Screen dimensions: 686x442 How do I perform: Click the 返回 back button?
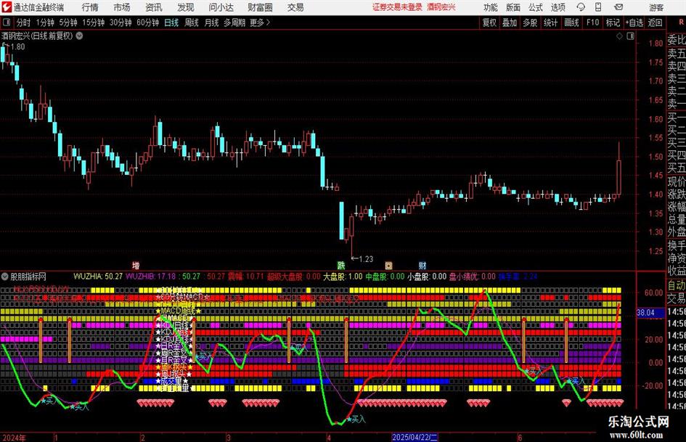point(655,22)
